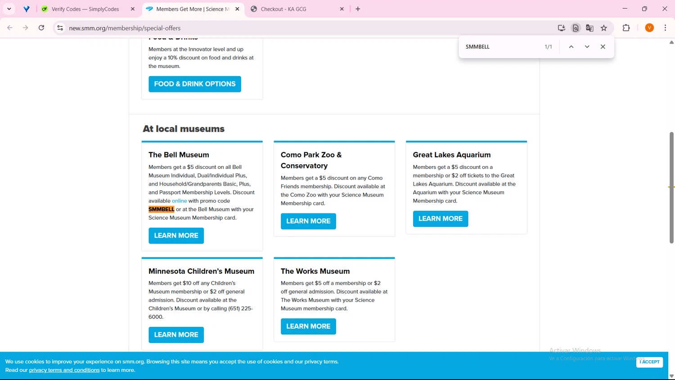Viewport: 675px width, 380px height.
Task: Click the 1/1 find match count
Action: pos(548,47)
